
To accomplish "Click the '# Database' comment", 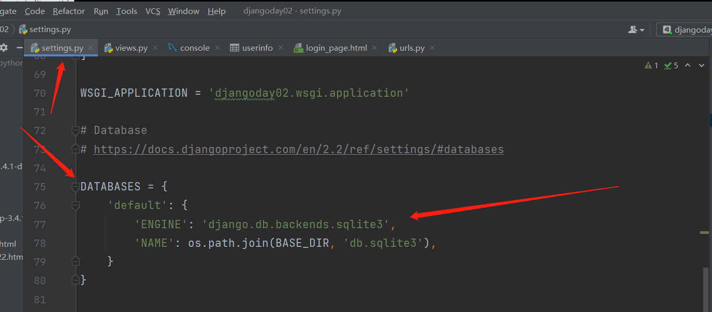I will point(114,130).
